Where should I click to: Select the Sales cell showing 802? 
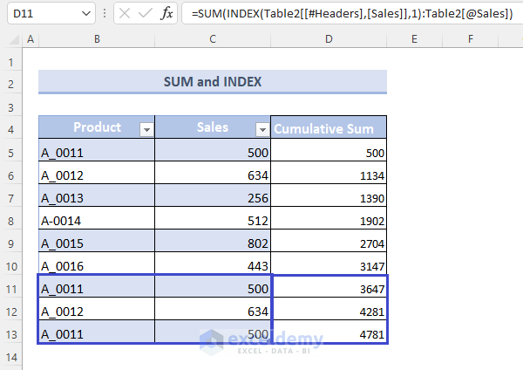(x=212, y=243)
